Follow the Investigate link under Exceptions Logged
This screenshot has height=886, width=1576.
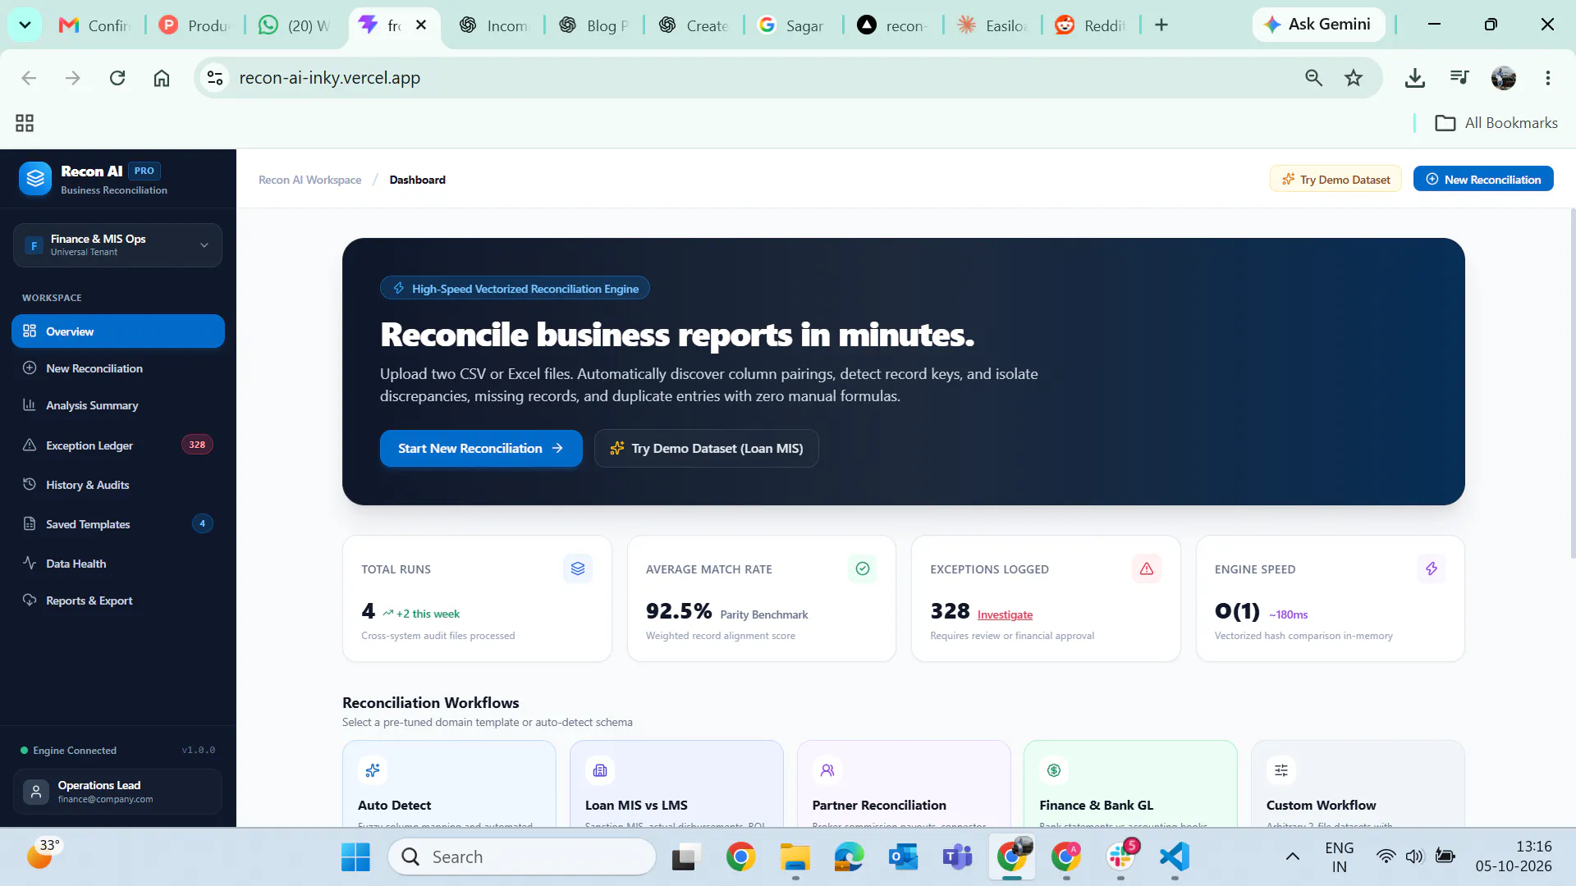[x=1005, y=614]
